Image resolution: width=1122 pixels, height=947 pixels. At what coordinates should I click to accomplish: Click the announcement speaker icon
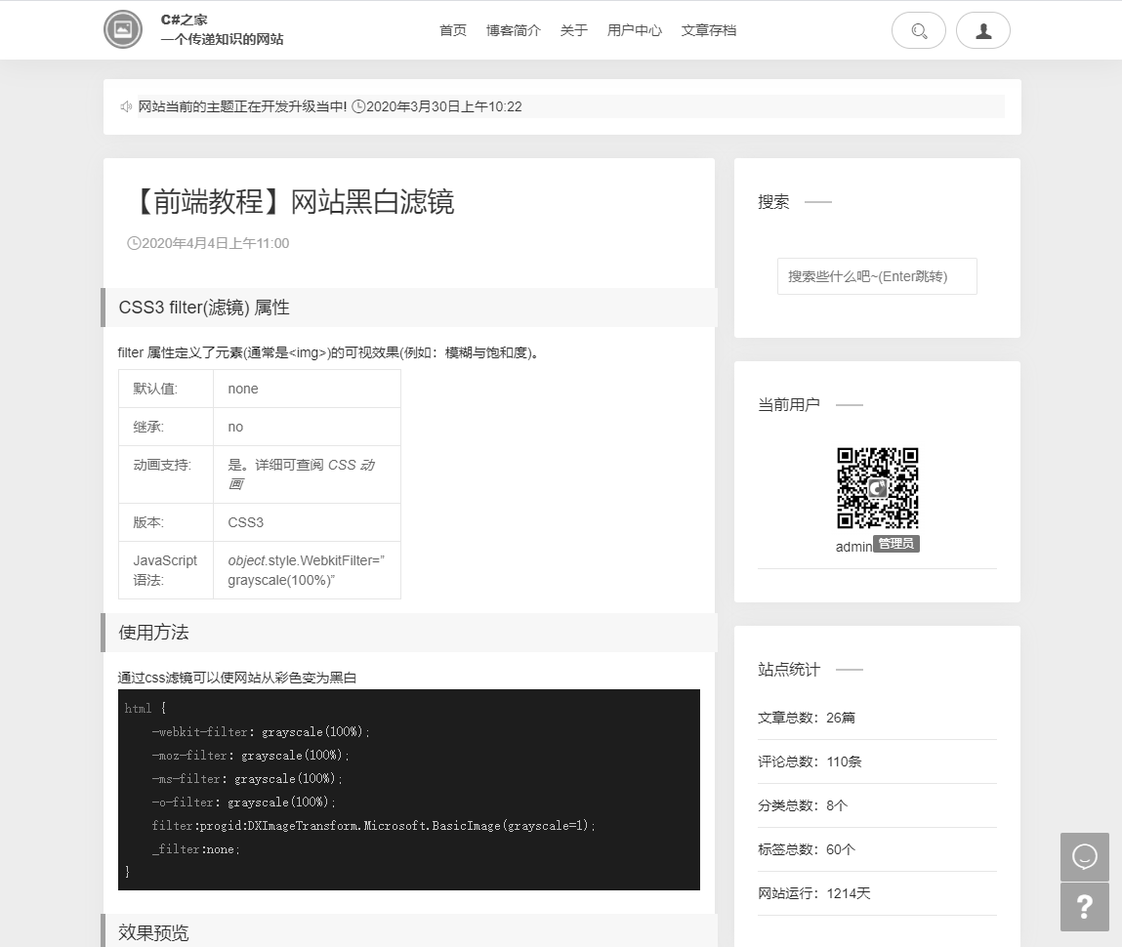(126, 106)
